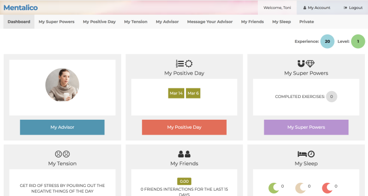
Task: Click the diamond icon above My Super Powers
Action: tap(310, 64)
